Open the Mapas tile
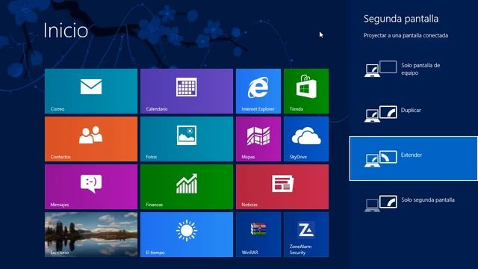Screen dimensions: 478x269 (258, 139)
